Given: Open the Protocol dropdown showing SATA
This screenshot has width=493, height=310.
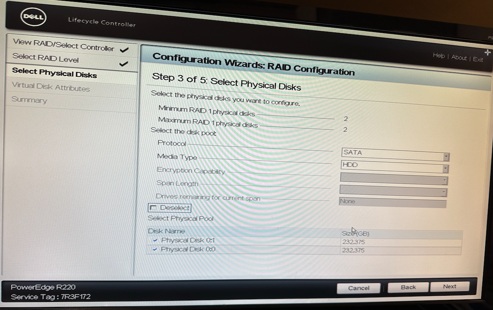Looking at the screenshot, I should click(x=395, y=155).
